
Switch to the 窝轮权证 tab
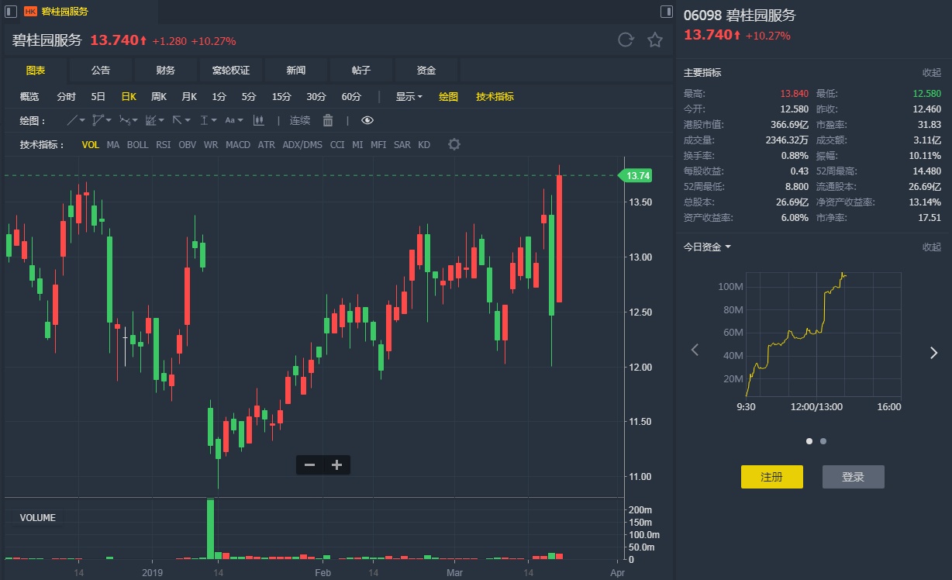231,71
